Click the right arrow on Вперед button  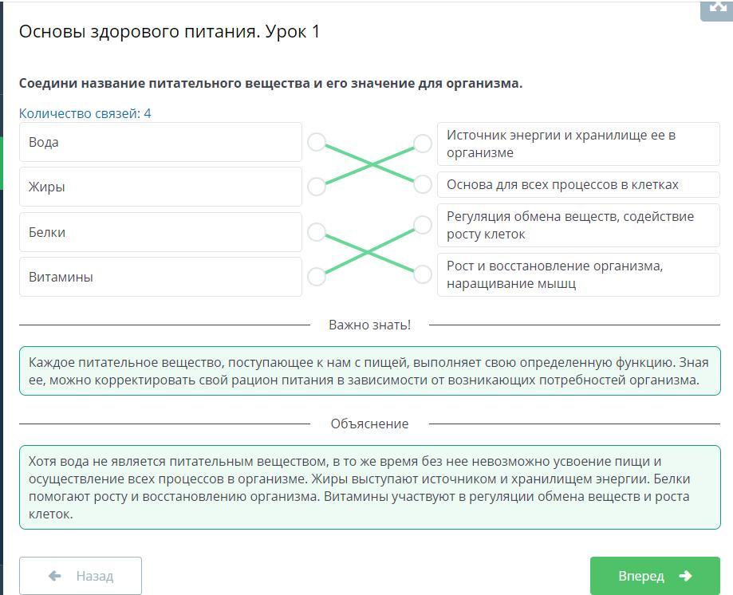685,576
